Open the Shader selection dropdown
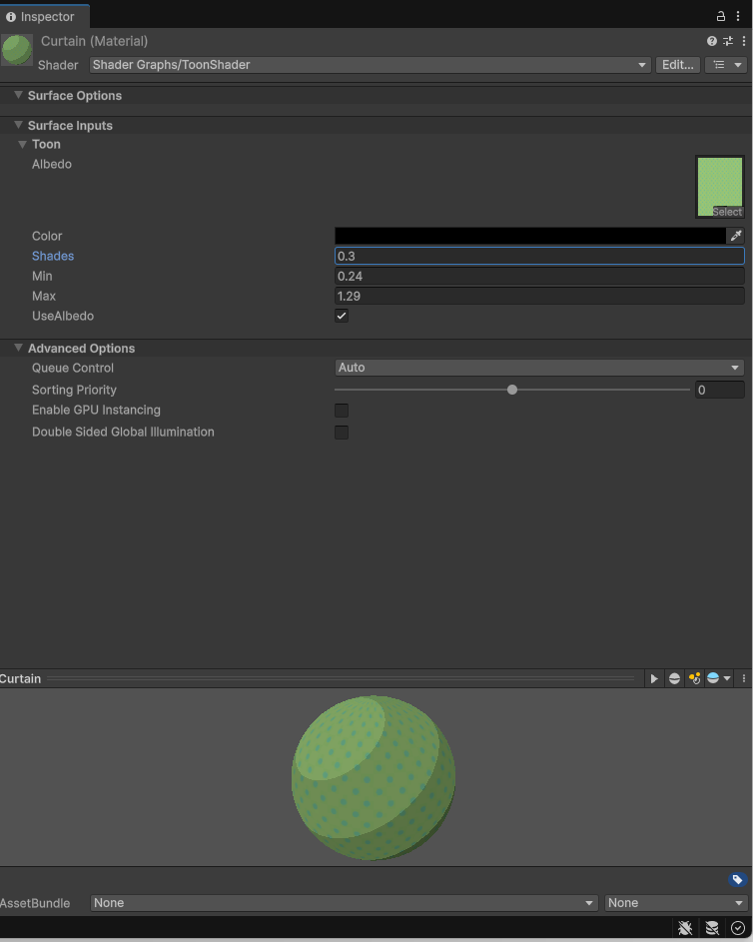Viewport: 753px width, 942px height. [x=370, y=65]
